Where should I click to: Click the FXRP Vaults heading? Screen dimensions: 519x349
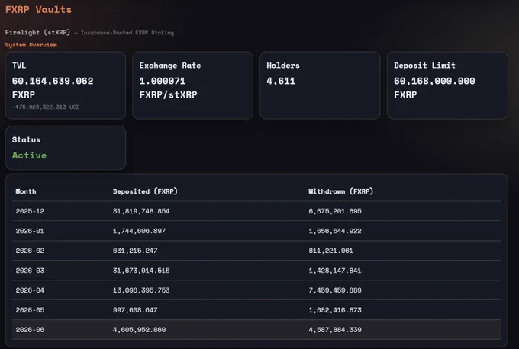pos(38,10)
